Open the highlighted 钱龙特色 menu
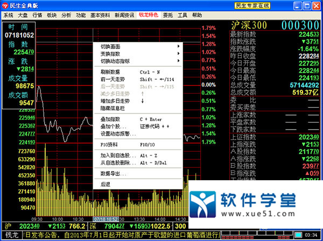323x241 pixels. (149, 15)
